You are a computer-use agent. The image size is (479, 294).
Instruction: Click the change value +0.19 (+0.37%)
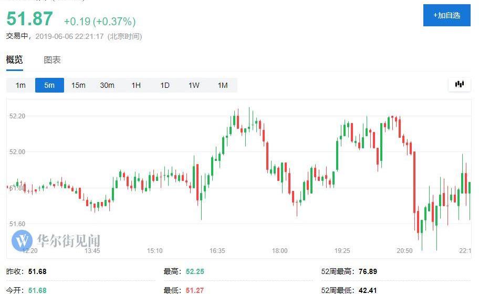(x=100, y=22)
